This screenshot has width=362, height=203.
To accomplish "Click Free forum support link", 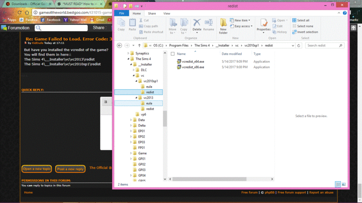I will tap(292, 193).
